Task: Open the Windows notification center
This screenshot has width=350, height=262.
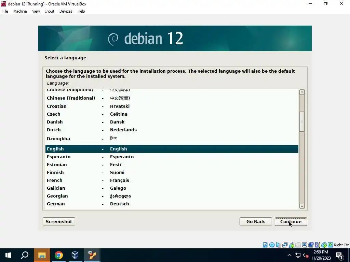Action: (x=339, y=256)
